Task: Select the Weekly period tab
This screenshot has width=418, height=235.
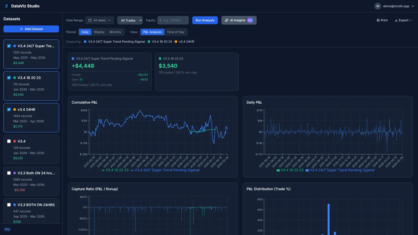Action: coord(99,32)
